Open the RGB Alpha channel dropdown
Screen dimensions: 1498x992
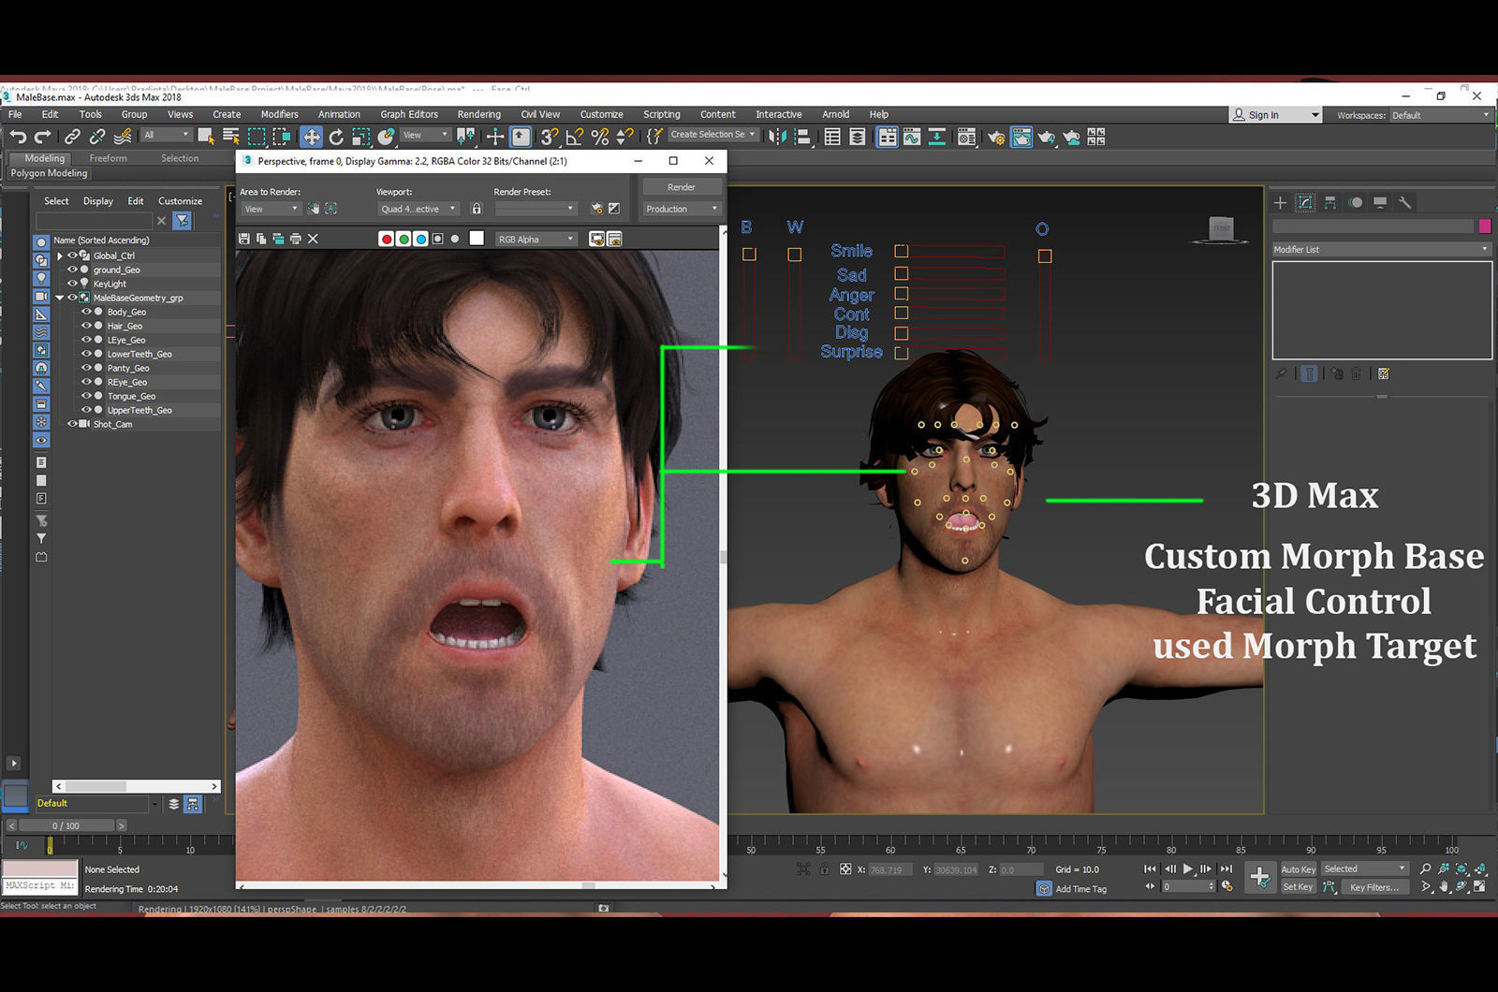(536, 239)
